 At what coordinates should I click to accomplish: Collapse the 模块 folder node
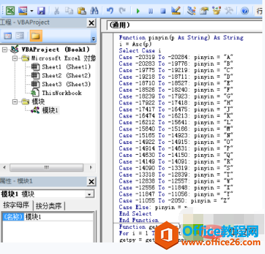click(x=15, y=102)
